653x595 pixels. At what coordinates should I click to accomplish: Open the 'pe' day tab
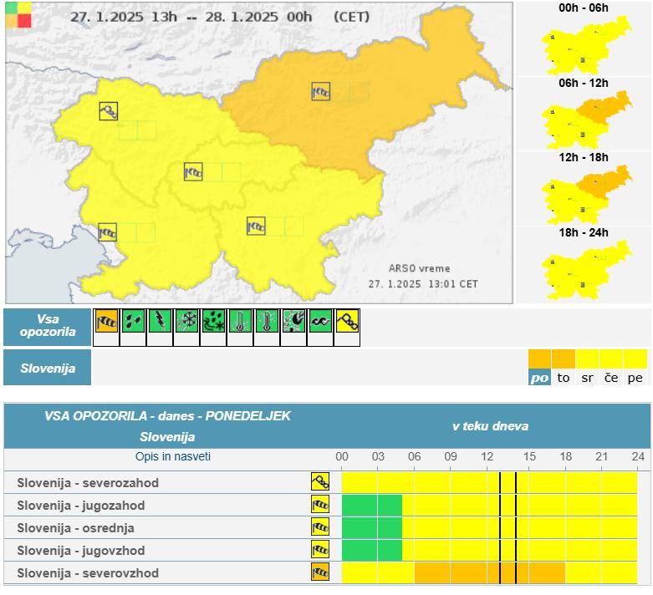635,378
